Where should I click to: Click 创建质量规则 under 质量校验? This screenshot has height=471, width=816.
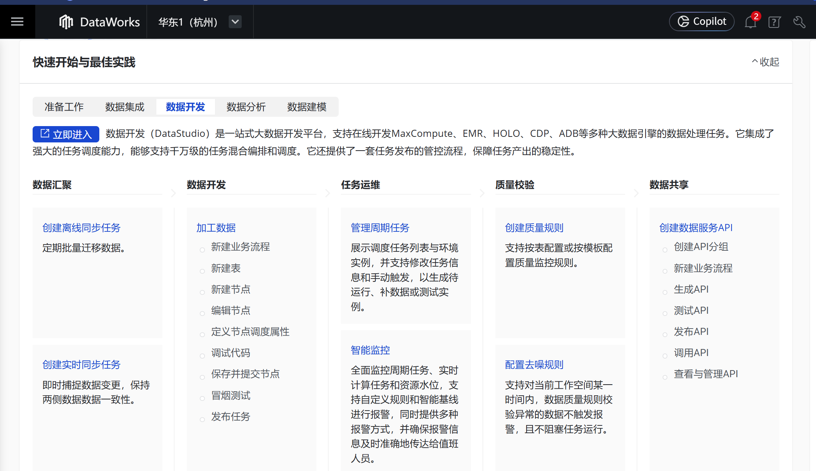(x=534, y=228)
